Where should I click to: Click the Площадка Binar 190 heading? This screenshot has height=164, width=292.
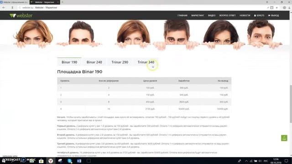pos(80,72)
